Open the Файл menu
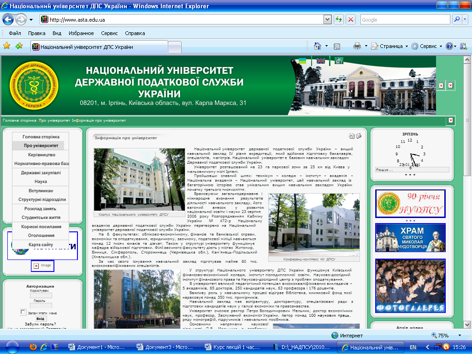 [15, 33]
